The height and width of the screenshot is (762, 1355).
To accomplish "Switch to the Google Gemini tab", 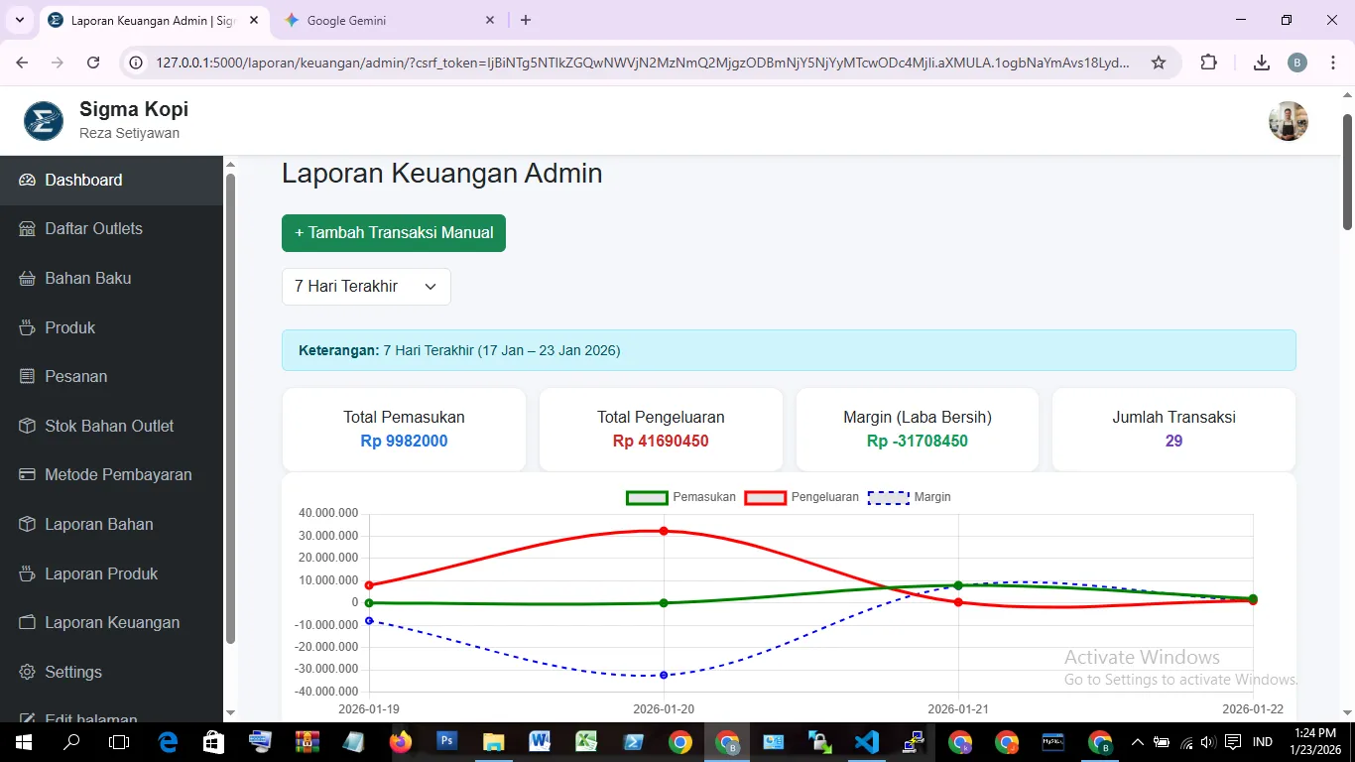I will [x=387, y=20].
